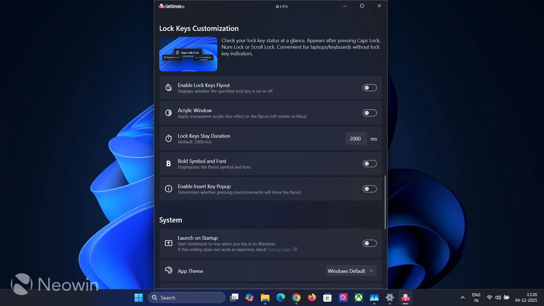Viewport: 544px width, 306px height.
Task: Show hidden icons in system tray
Action: 462,297
